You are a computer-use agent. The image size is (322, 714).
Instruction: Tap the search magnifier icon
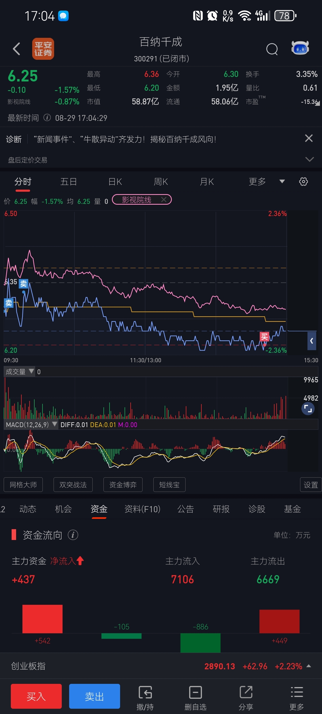point(272,49)
